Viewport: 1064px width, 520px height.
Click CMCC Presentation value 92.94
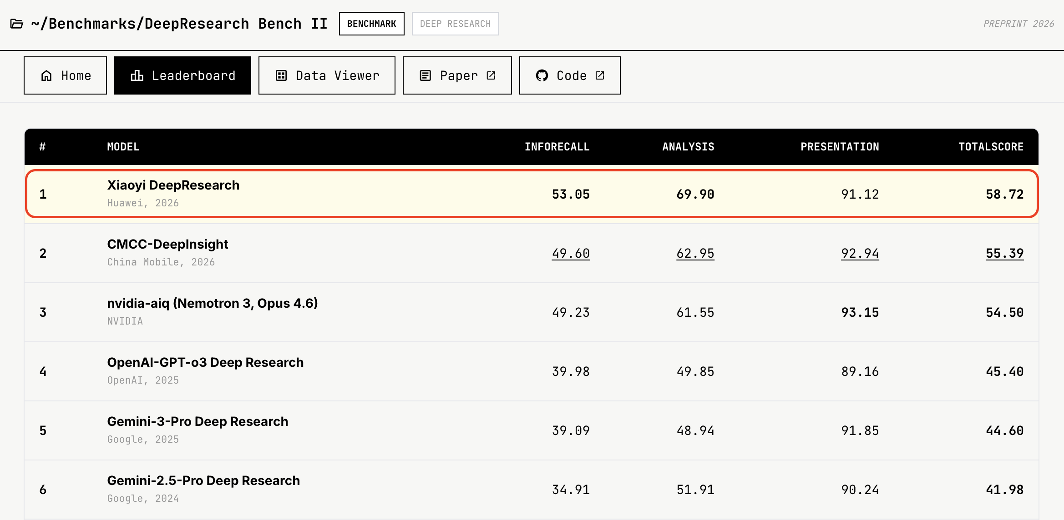860,254
